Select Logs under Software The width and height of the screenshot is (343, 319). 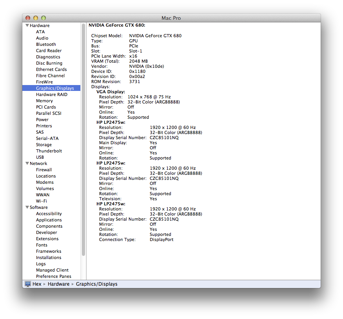pos(41,264)
